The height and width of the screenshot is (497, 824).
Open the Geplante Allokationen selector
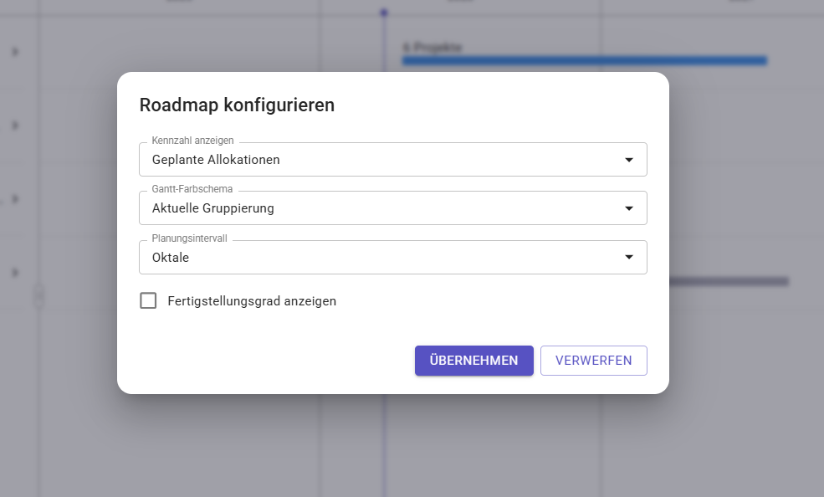click(393, 159)
